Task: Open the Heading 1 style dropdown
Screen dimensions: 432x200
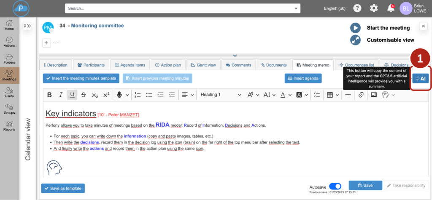Action: tap(221, 95)
